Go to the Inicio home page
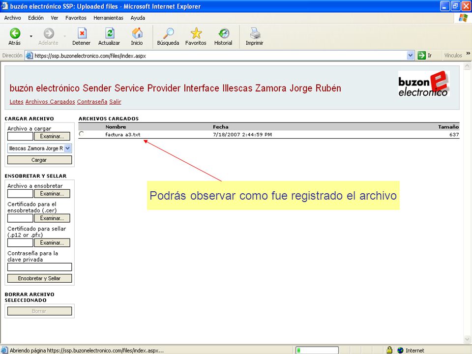472x354 pixels. pos(137,37)
